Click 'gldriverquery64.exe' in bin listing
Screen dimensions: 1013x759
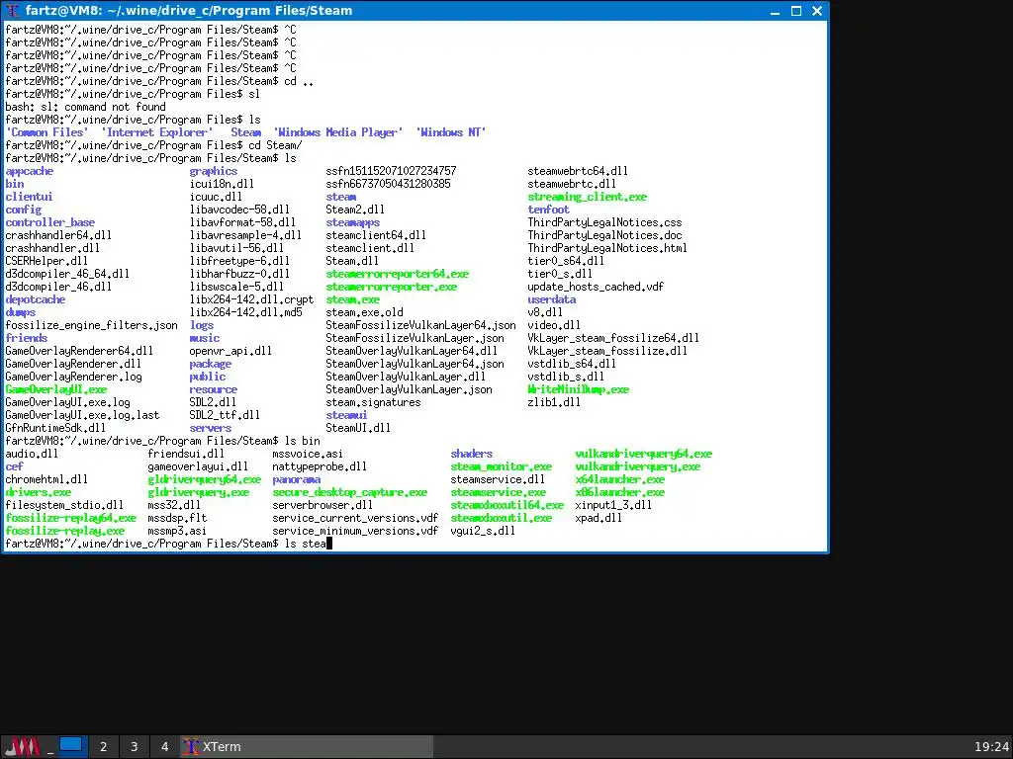tap(204, 479)
